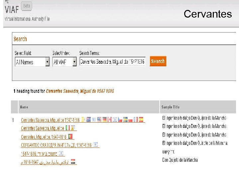Click the Israeli flag beside the Cyrillic name

point(95,145)
